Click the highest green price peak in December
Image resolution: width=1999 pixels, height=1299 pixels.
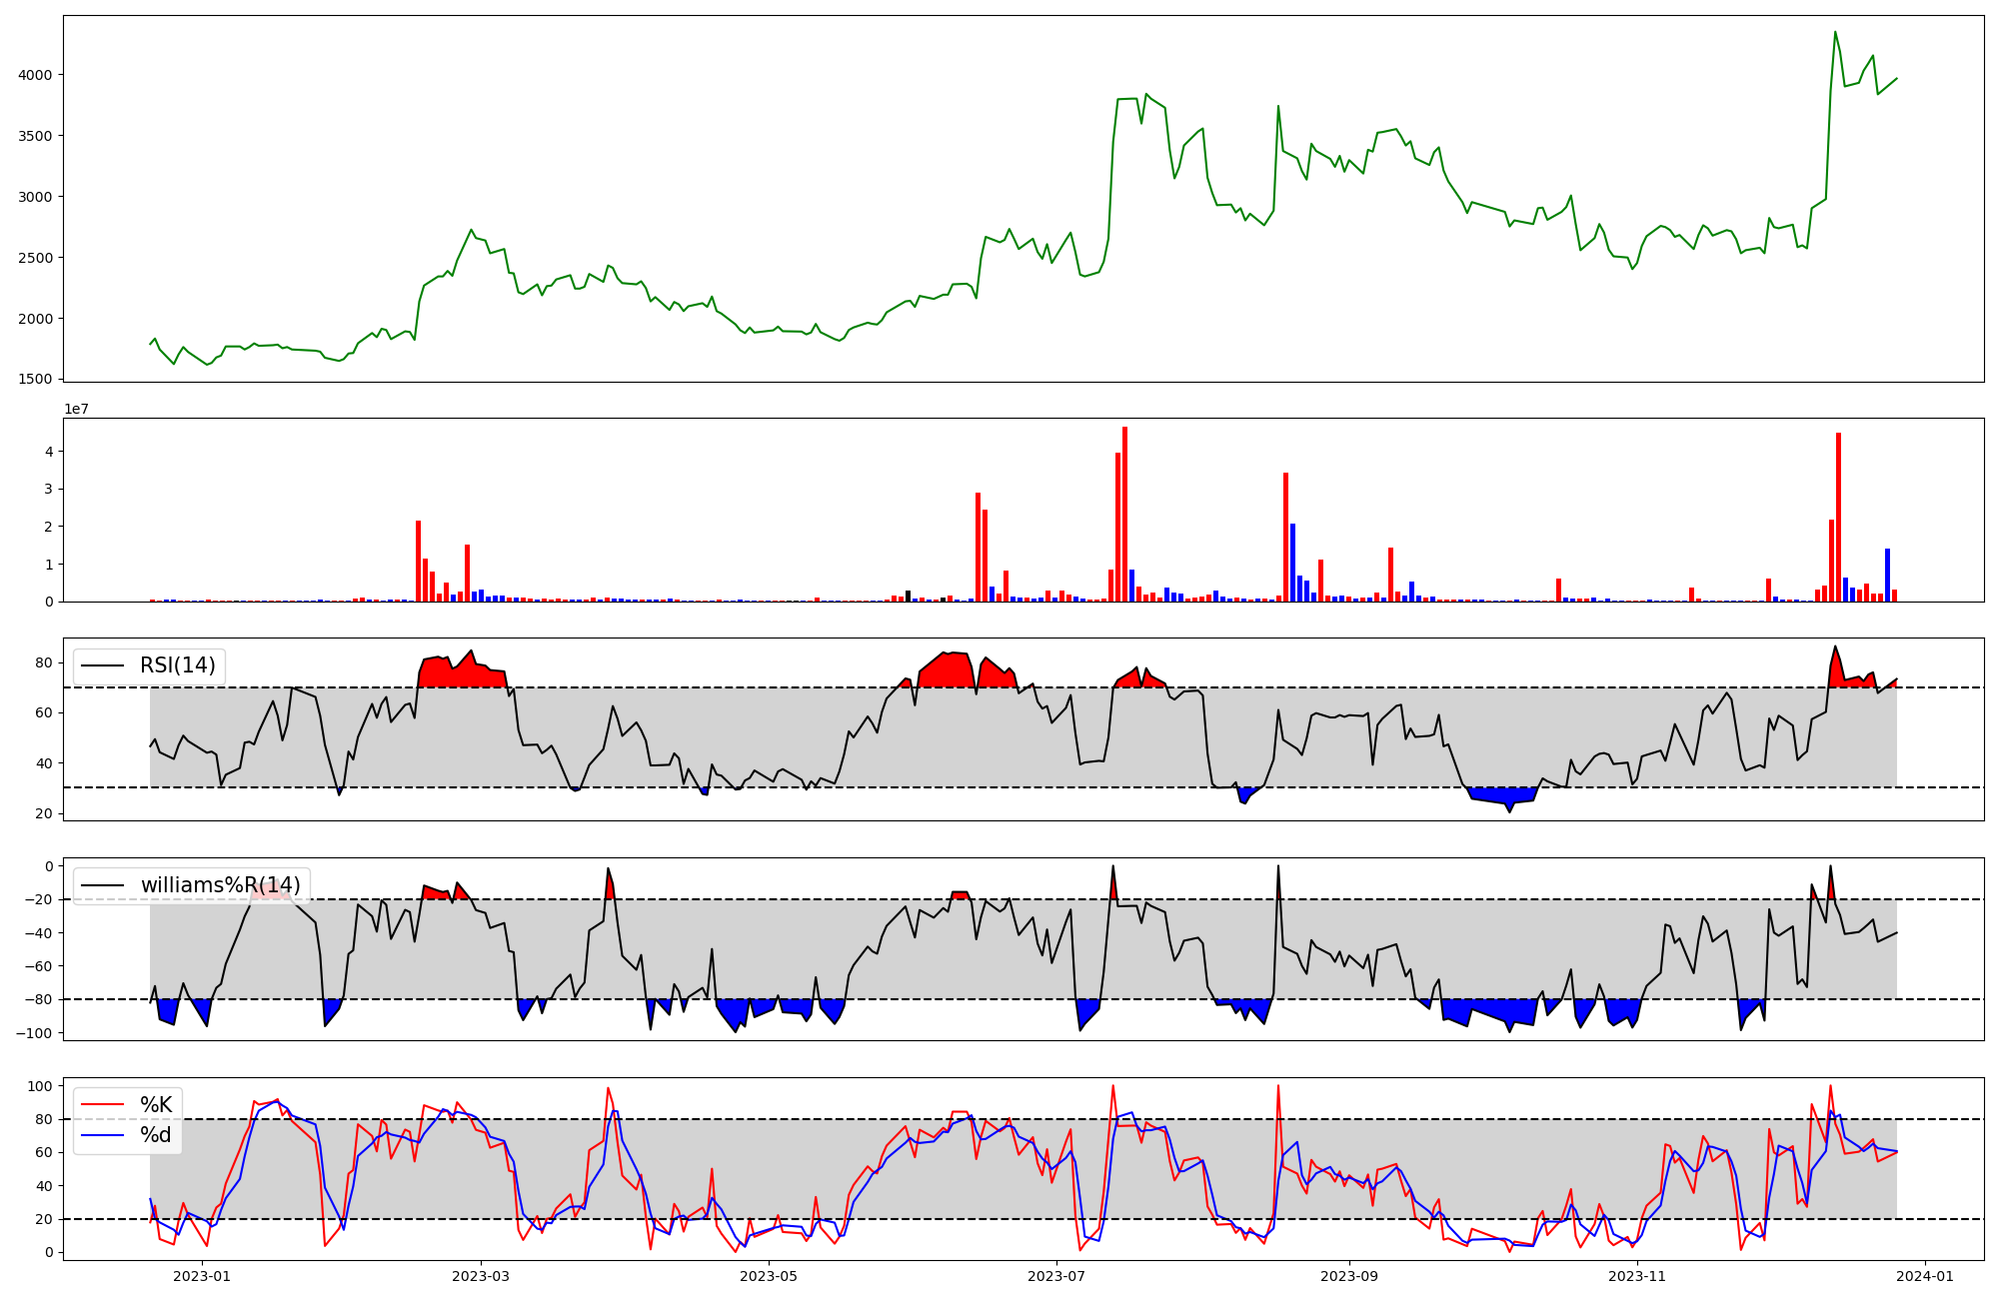pos(1835,33)
